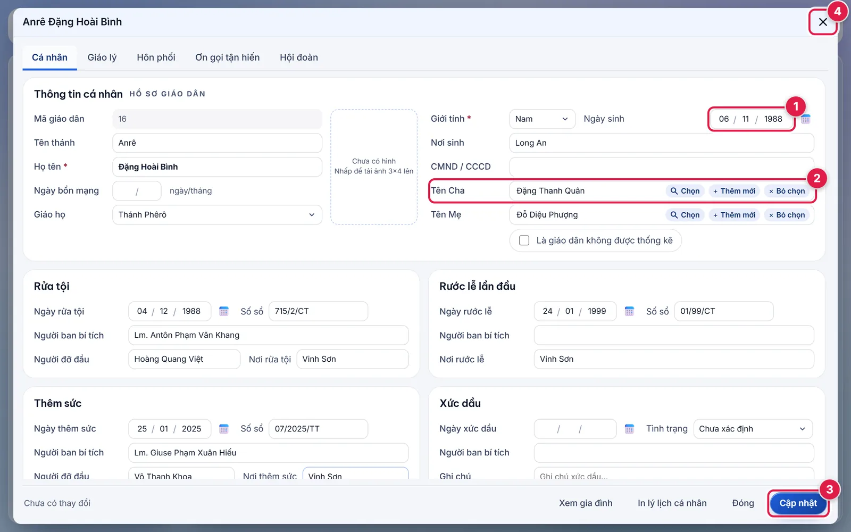
Task: Open calendar picker for Ngày rửa tội
Action: (224, 311)
